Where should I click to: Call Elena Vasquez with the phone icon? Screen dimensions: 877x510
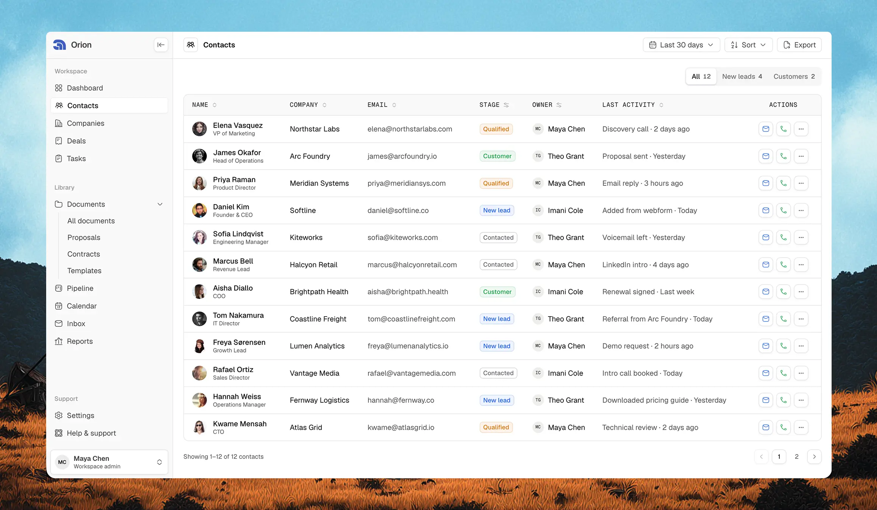point(784,129)
